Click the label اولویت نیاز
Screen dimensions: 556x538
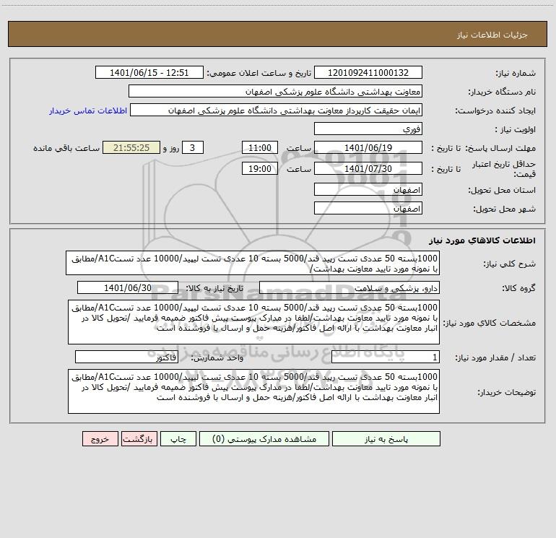[x=516, y=129]
